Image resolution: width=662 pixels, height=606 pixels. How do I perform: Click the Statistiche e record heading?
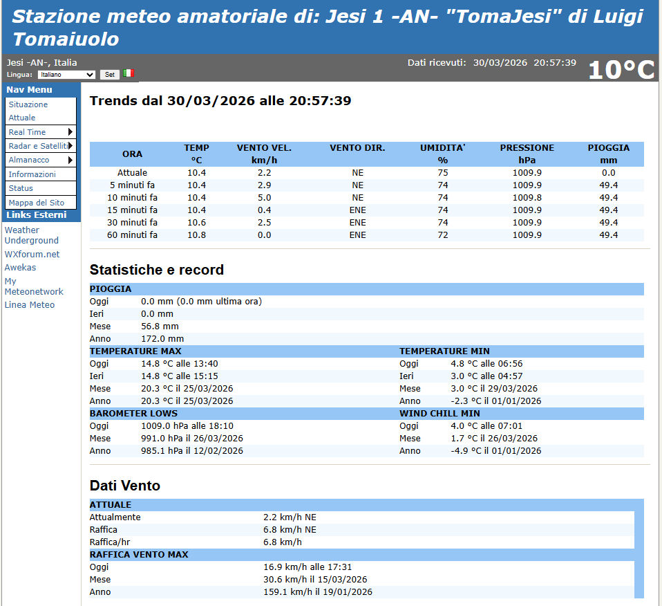pyautogui.click(x=157, y=270)
